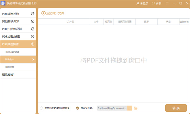Viewport: 190px width, 114px height.
Task: Browse output path with ellipsis button
Action: pyautogui.click(x=130, y=108)
